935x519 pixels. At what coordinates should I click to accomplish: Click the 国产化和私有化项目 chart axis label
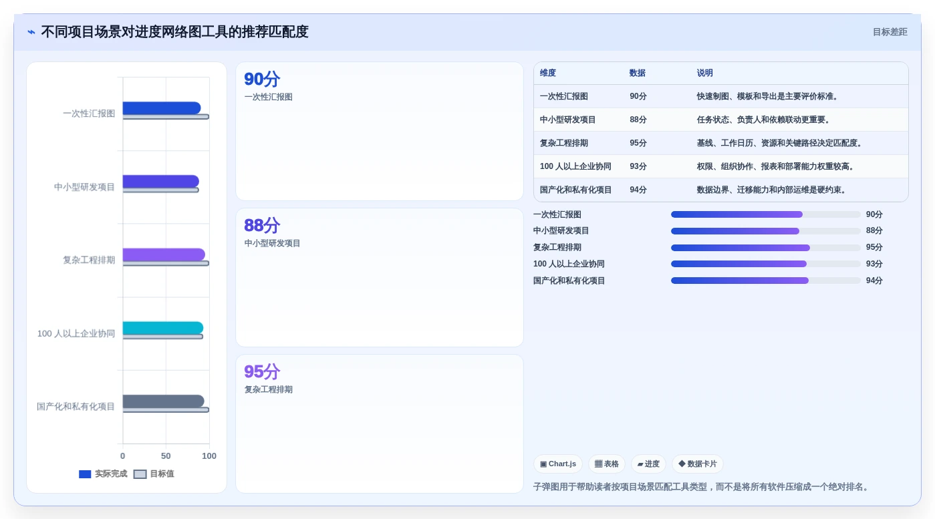coord(76,406)
